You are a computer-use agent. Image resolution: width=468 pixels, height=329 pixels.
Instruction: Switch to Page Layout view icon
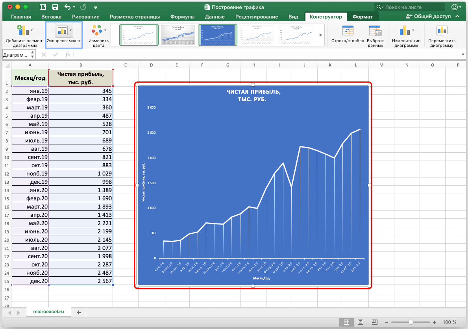coord(360,322)
